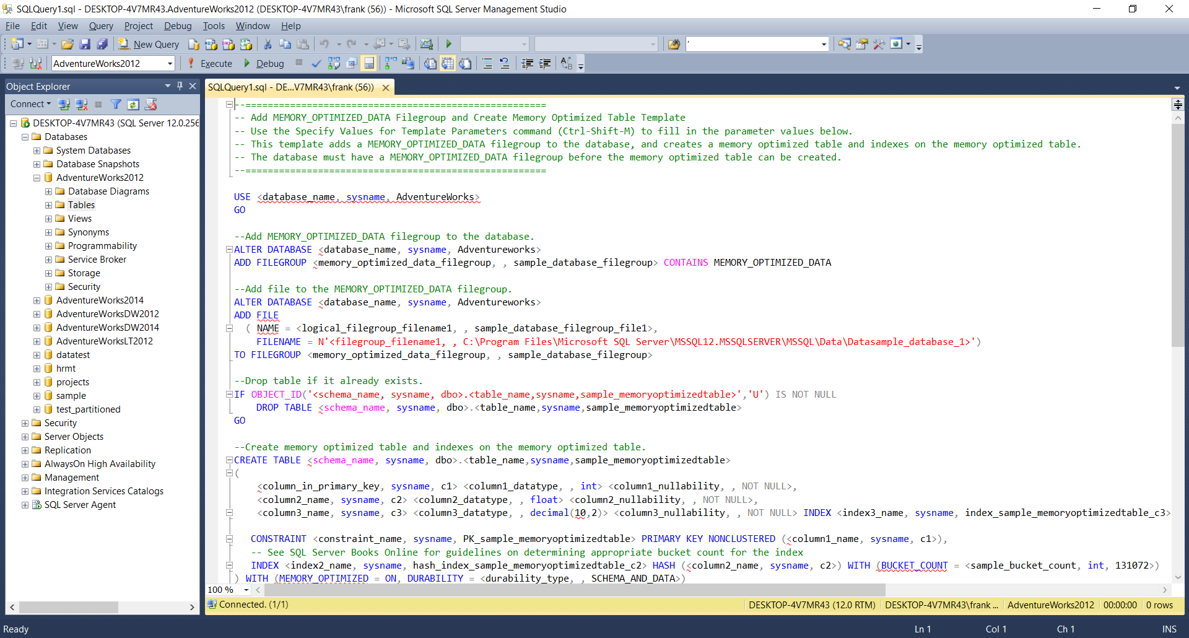
Task: Open an Analysis Services DMX Query icon
Action: pos(229,44)
